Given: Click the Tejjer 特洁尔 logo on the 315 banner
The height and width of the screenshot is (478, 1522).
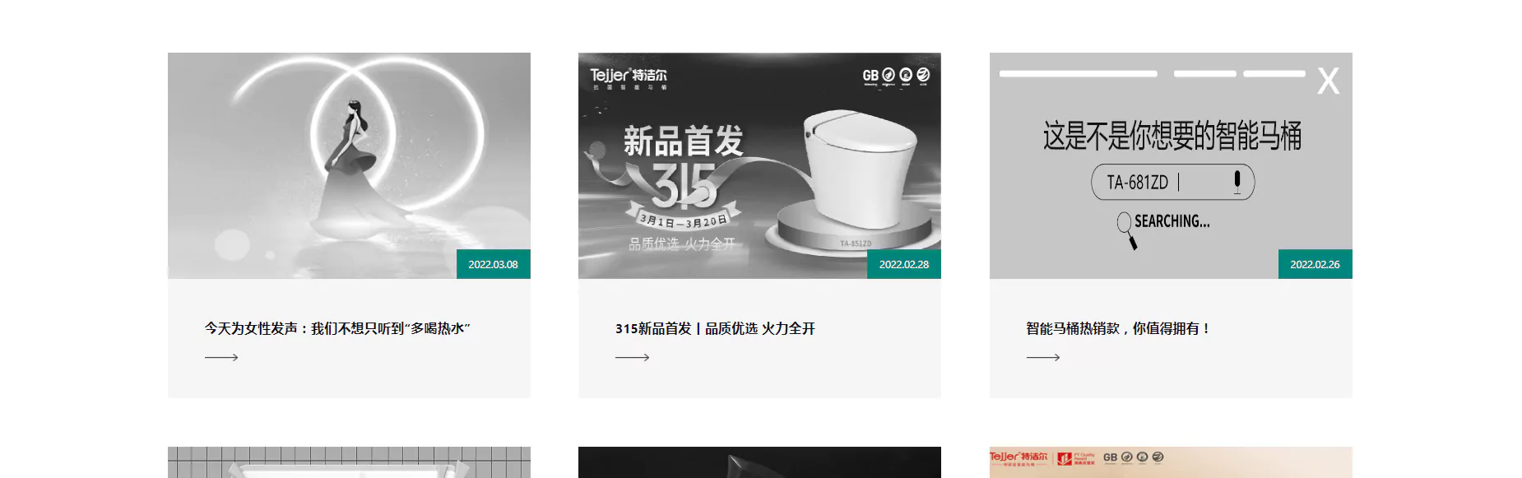Looking at the screenshot, I should pyautogui.click(x=629, y=77).
